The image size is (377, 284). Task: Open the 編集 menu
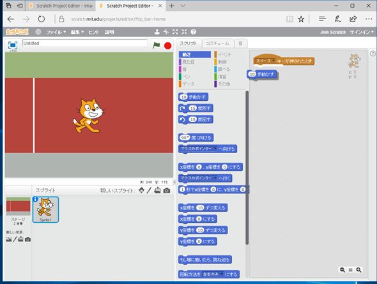[77, 32]
